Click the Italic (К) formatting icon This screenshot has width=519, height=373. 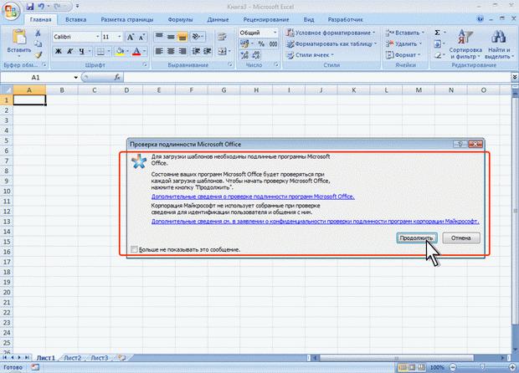point(69,51)
